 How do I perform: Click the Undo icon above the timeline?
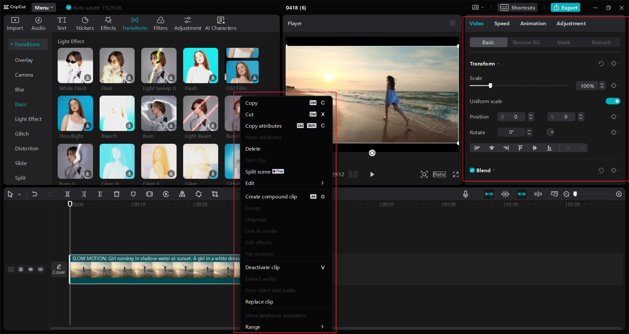[35, 194]
